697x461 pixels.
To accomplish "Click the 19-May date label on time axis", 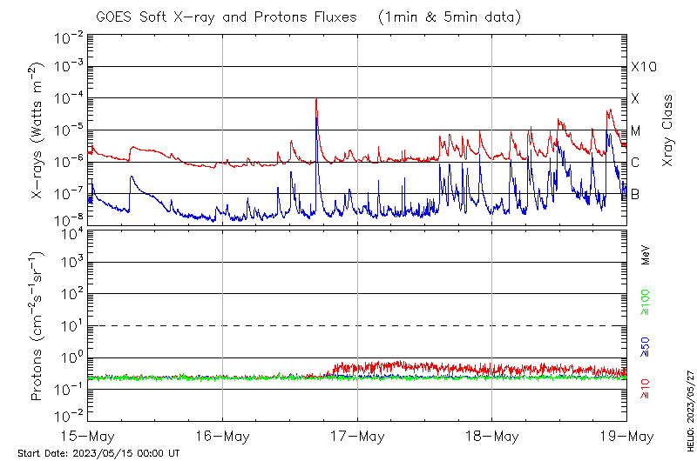I will pyautogui.click(x=626, y=435).
